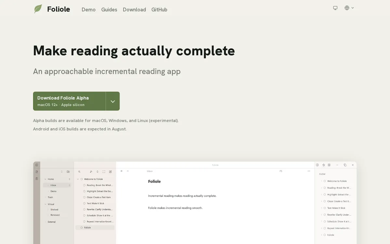Open Cloze: Create a Test It… in Flow panel
This screenshot has height=244, width=390.
(x=339, y=201)
